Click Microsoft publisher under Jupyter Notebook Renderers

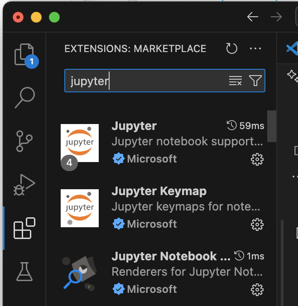coord(152,289)
